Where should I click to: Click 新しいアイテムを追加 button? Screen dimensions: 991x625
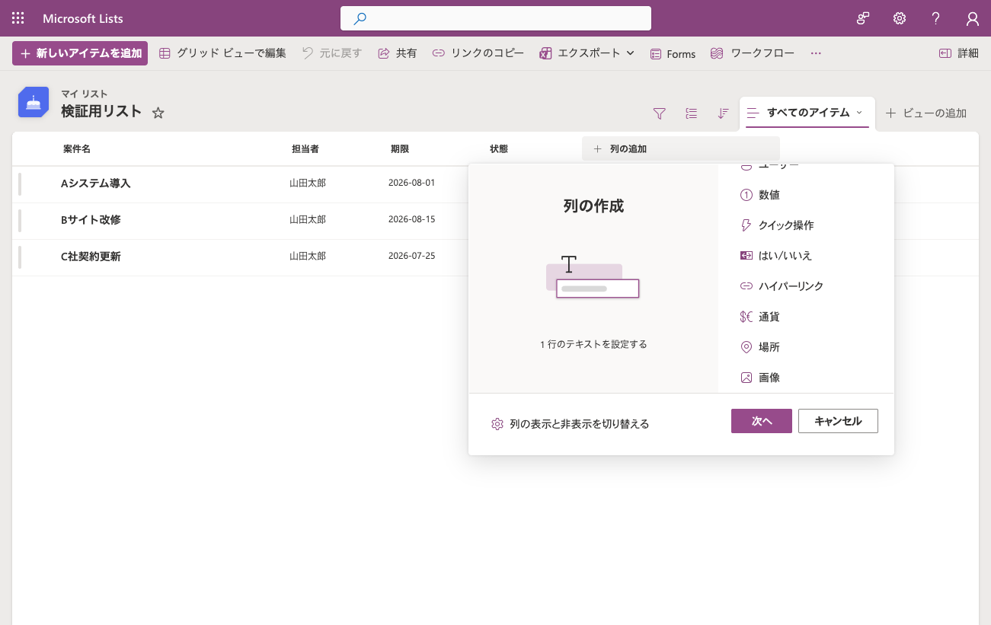(80, 53)
